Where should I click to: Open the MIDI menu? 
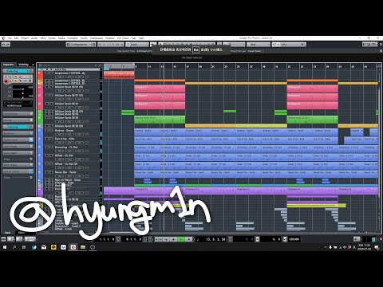(43, 38)
